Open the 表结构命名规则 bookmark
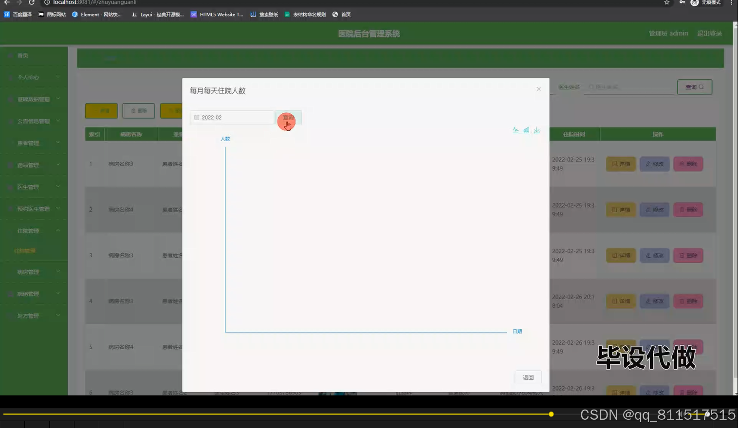The image size is (738, 428). 305,15
